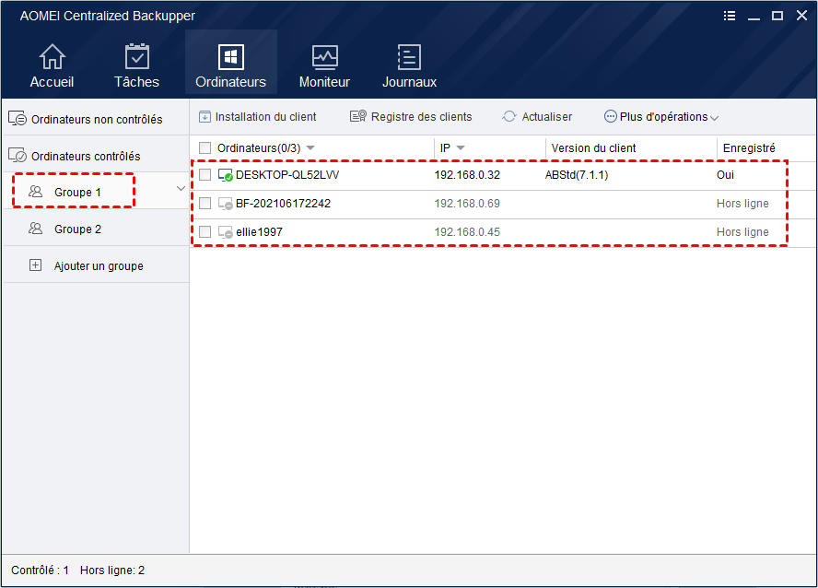Click the Registre des clients certificate icon

click(357, 116)
